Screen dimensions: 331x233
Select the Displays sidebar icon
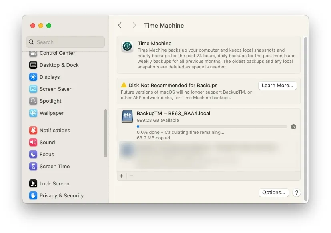click(33, 77)
